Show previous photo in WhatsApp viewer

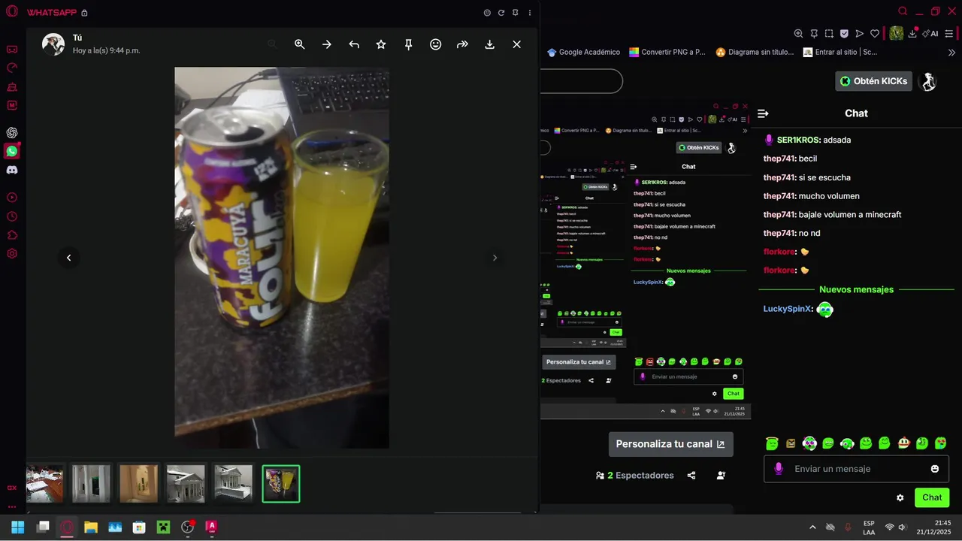68,258
